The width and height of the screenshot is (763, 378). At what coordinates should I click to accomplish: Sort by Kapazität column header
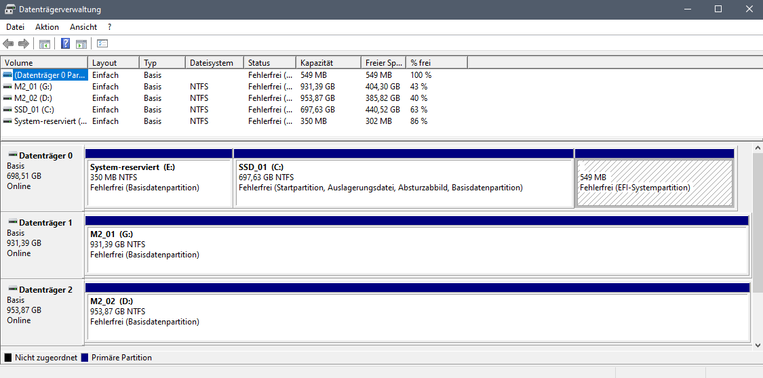(328, 63)
